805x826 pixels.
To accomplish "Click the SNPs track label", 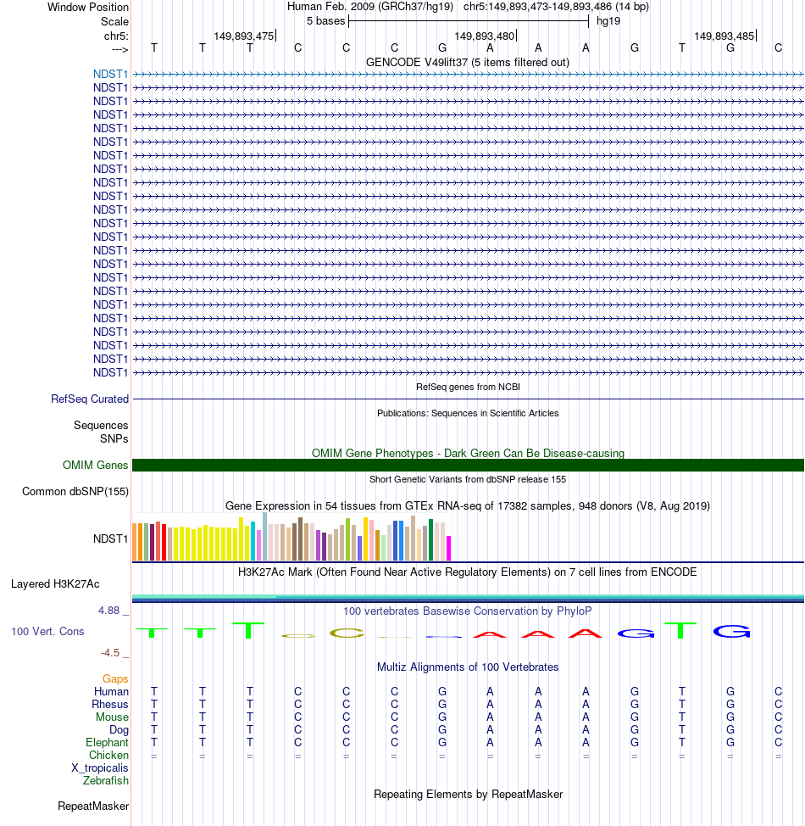I will point(114,438).
